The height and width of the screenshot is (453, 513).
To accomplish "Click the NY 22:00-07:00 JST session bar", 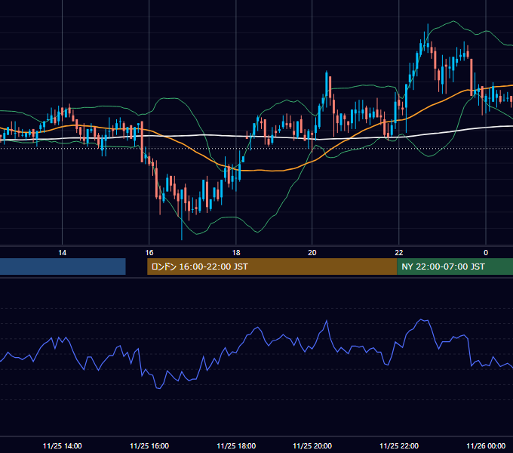I will tap(455, 267).
